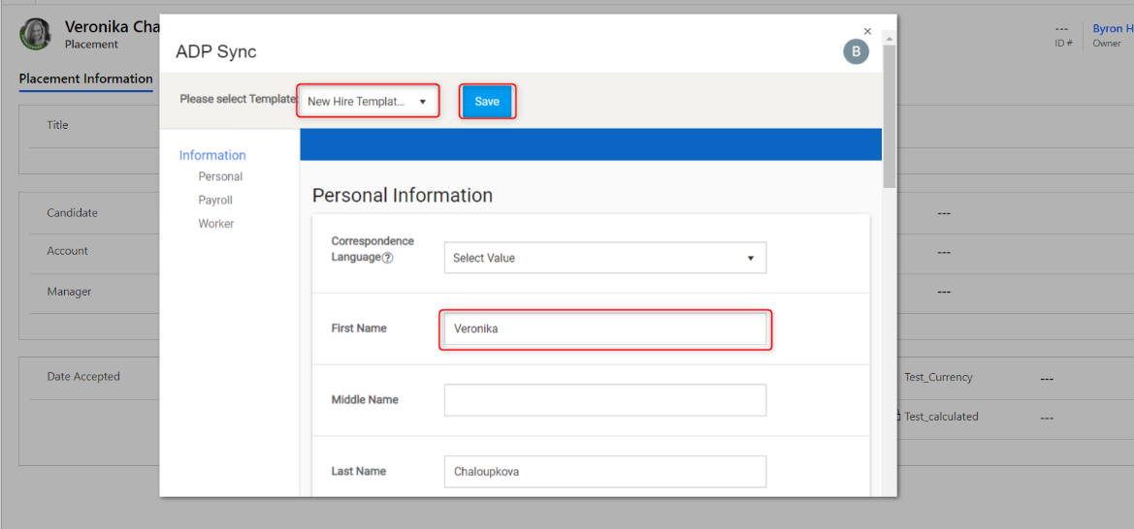This screenshot has height=529, width=1134.
Task: Click the ADP Sync dialog title
Action: pos(216,52)
